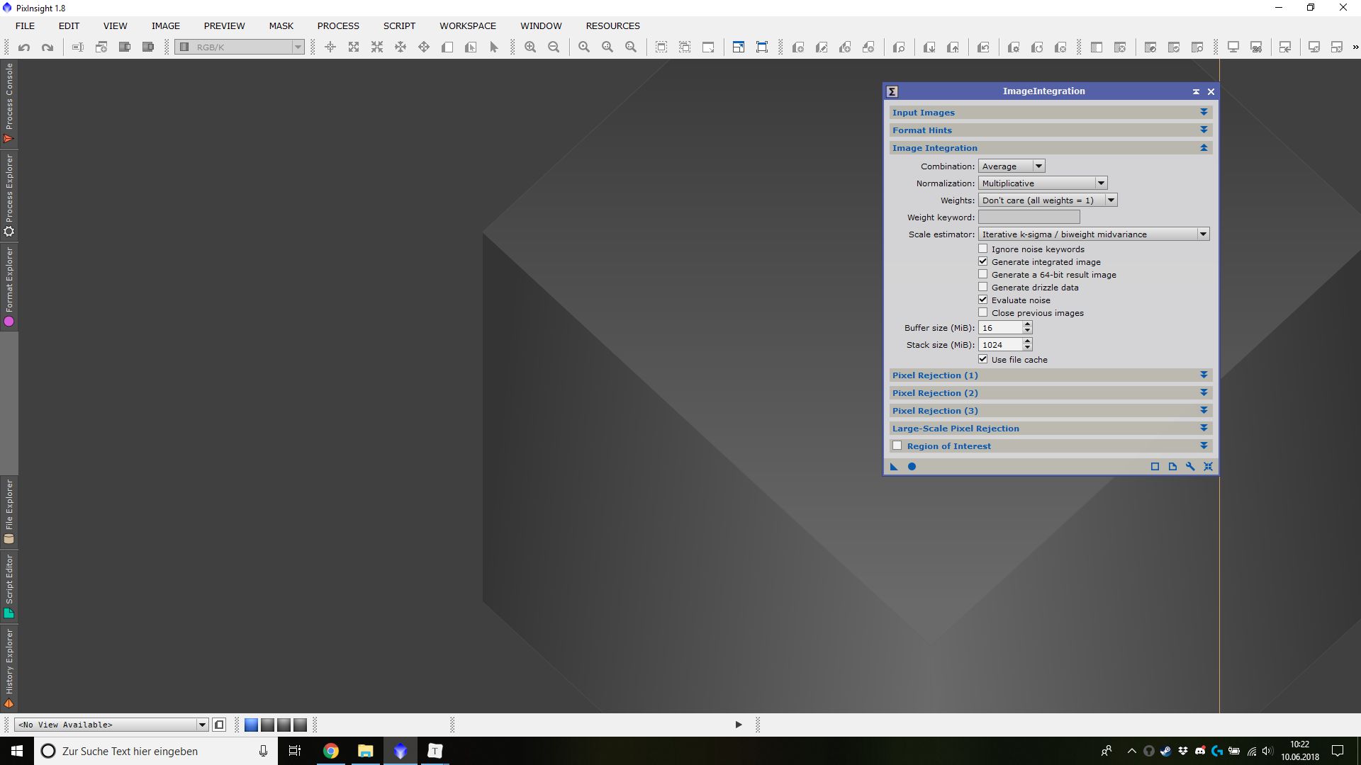Uncheck Generate integrated image
This screenshot has width=1361, height=765.
point(983,261)
